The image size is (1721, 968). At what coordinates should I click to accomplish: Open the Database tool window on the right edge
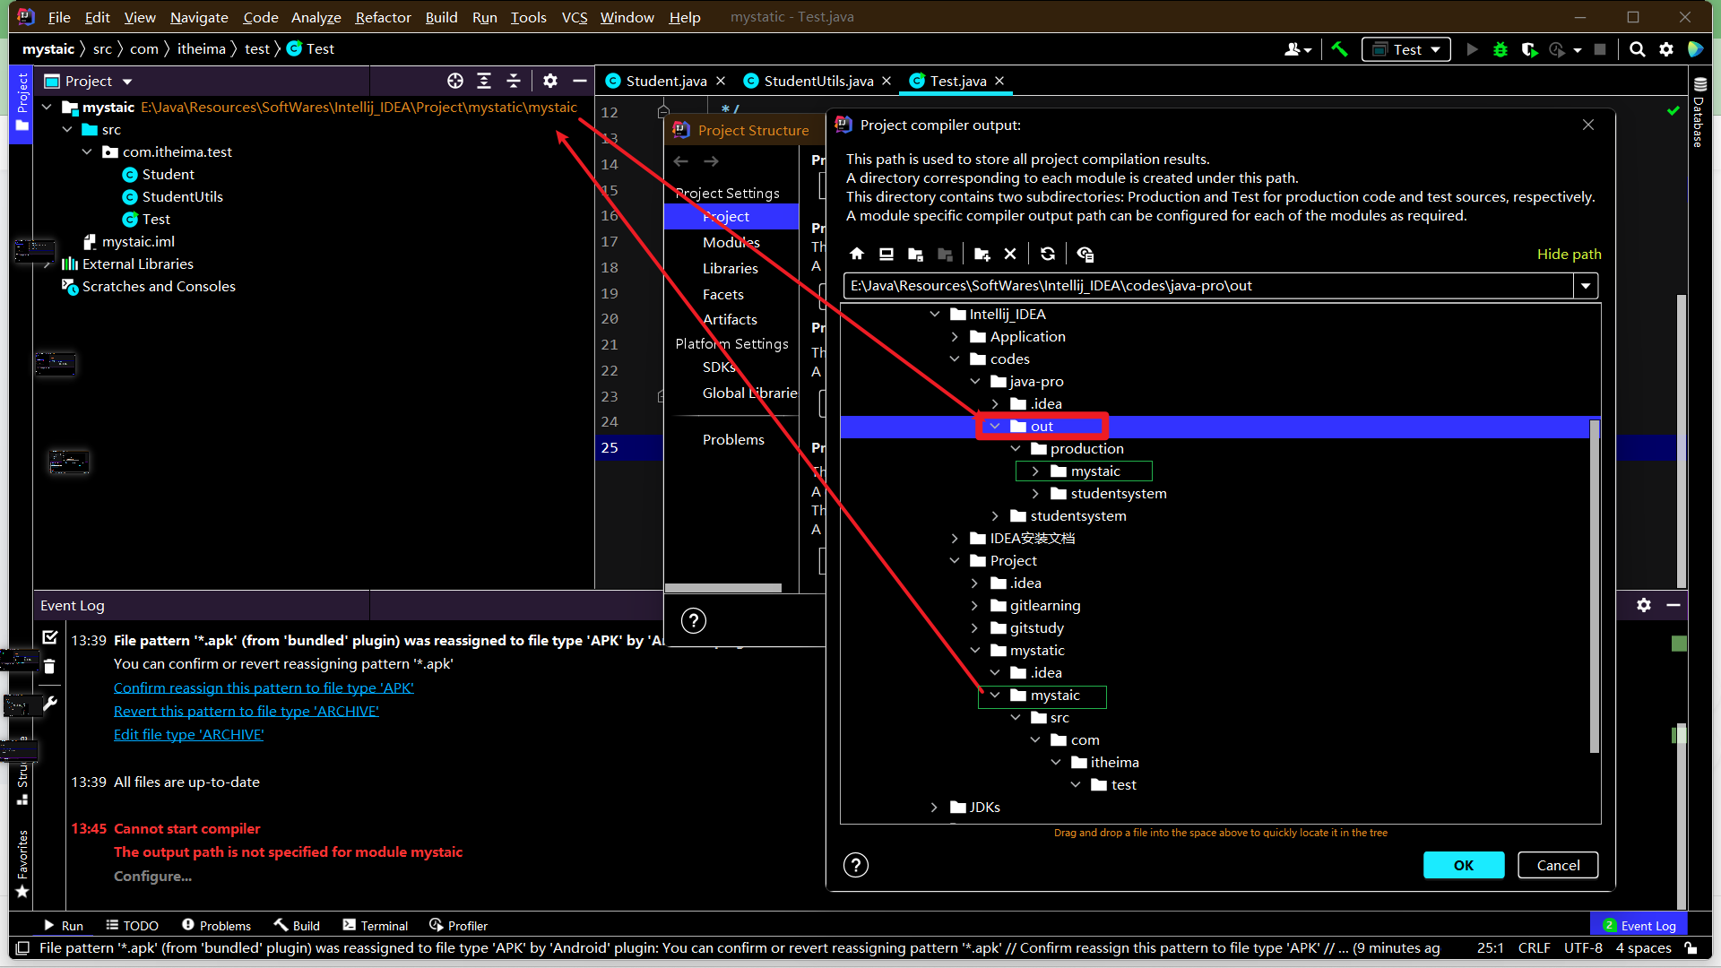tap(1699, 113)
